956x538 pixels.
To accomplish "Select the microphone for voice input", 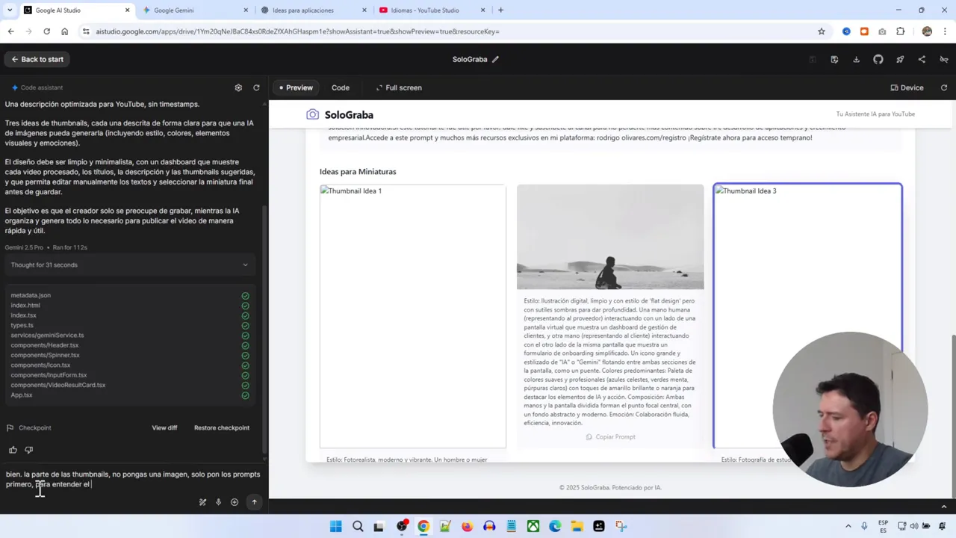I will [218, 501].
